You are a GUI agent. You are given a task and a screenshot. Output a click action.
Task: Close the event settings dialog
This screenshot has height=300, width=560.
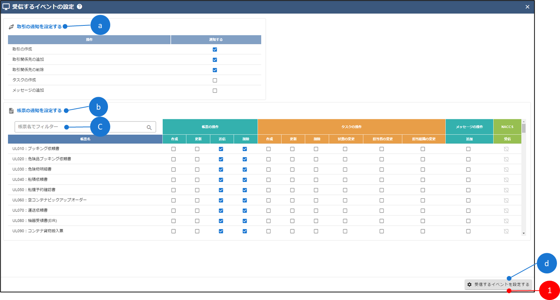point(527,7)
